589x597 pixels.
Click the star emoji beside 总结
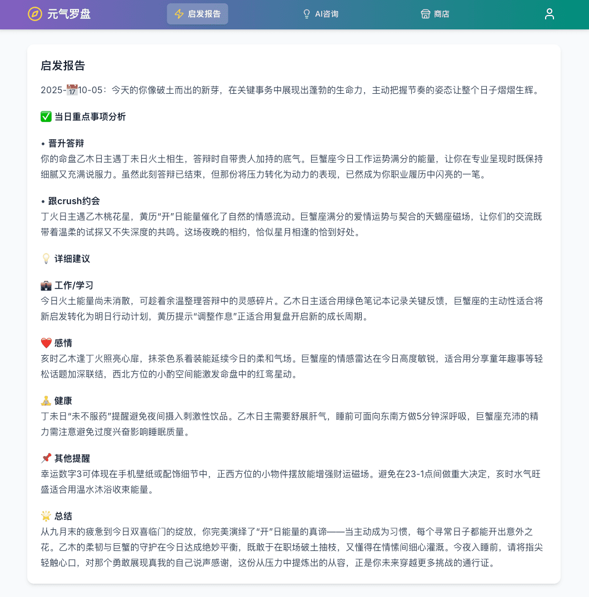(47, 516)
